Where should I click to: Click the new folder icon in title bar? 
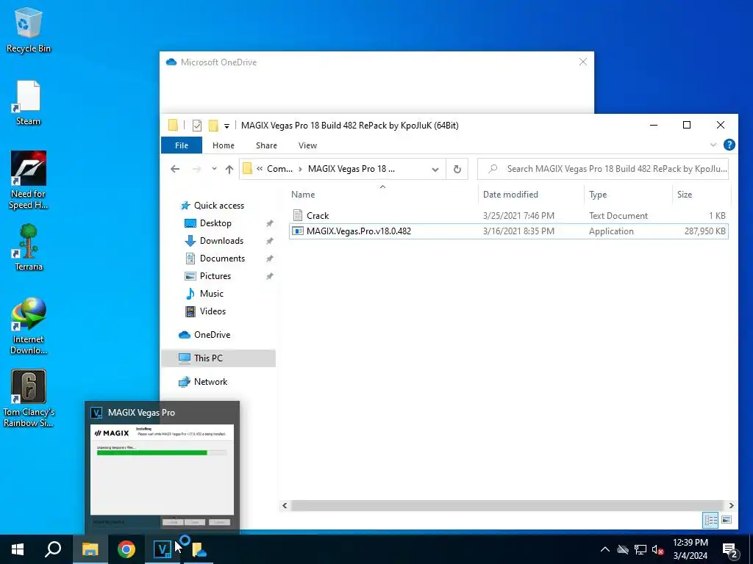pos(213,126)
